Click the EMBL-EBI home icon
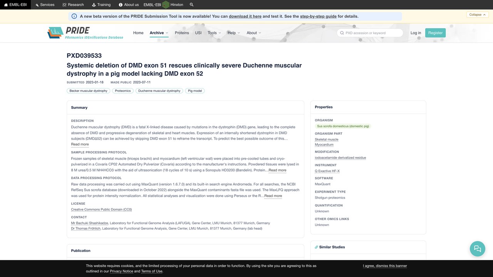The height and width of the screenshot is (277, 493). click(6, 5)
